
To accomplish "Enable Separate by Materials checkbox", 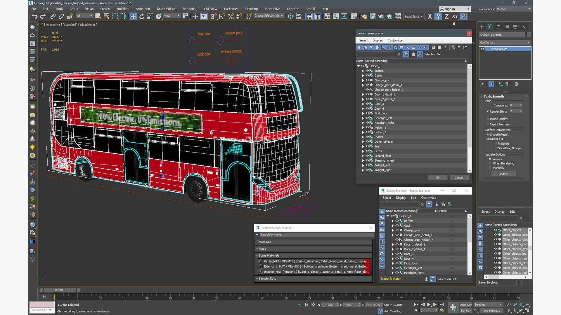I will [x=496, y=143].
